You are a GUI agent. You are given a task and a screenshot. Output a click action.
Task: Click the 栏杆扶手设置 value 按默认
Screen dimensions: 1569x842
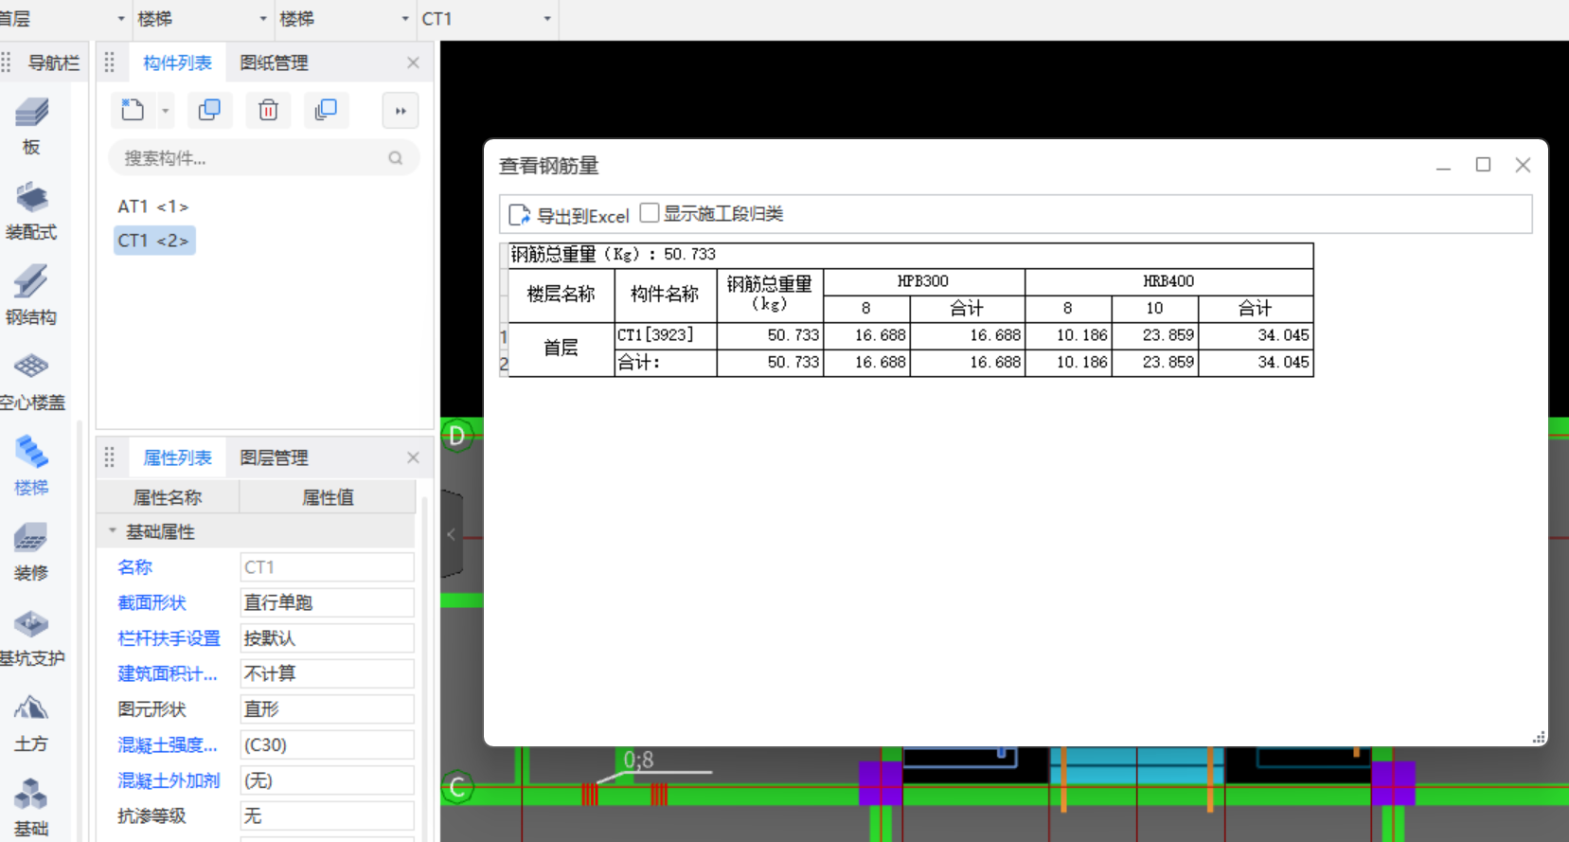tap(327, 638)
